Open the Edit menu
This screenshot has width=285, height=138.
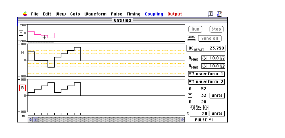(47, 14)
